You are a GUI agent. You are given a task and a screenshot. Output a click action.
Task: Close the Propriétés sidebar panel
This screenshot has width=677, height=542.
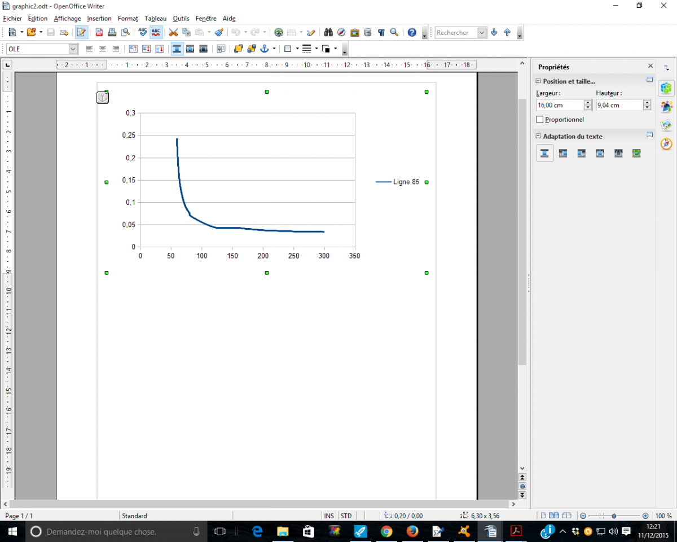(650, 67)
